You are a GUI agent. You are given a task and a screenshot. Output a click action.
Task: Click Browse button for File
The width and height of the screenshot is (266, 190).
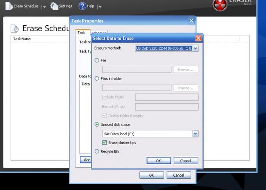pyautogui.click(x=186, y=70)
